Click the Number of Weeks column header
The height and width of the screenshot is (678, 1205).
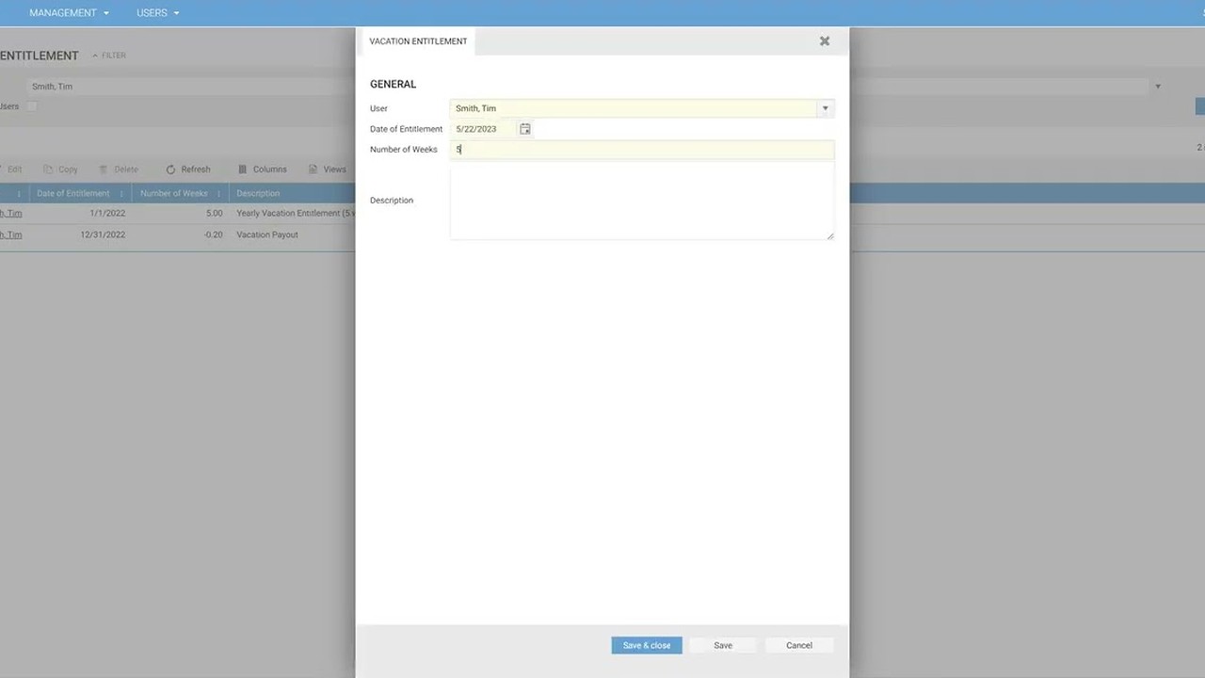(174, 194)
